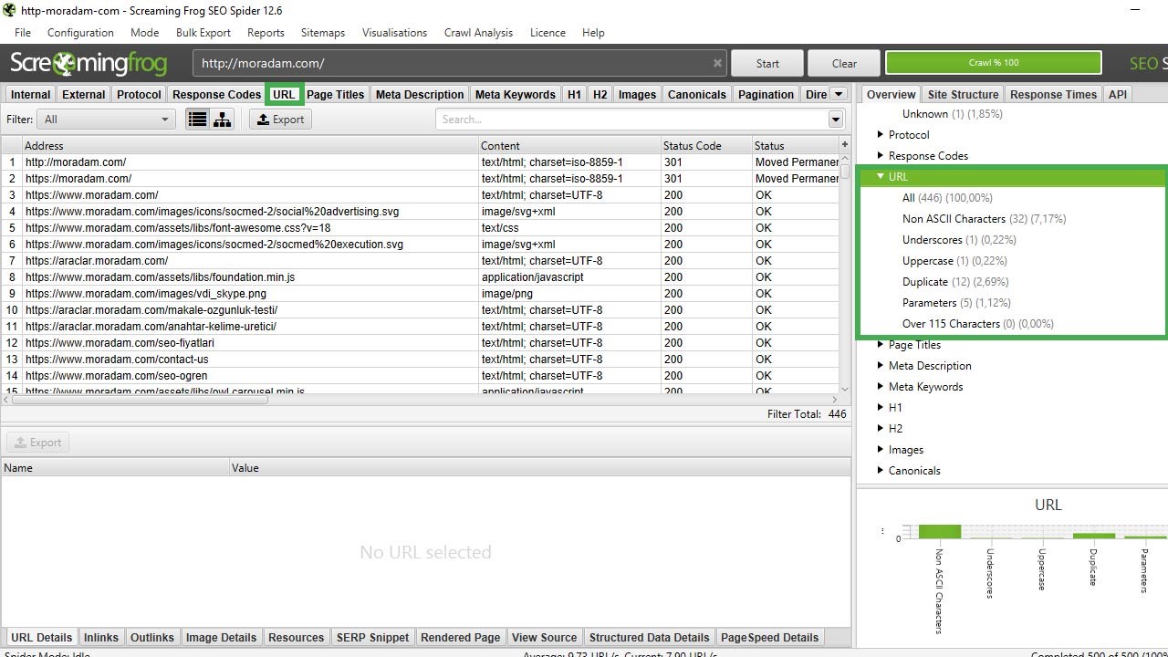This screenshot has width=1168, height=657.
Task: Select Uppercase (1) filter in Overview
Action: click(954, 260)
